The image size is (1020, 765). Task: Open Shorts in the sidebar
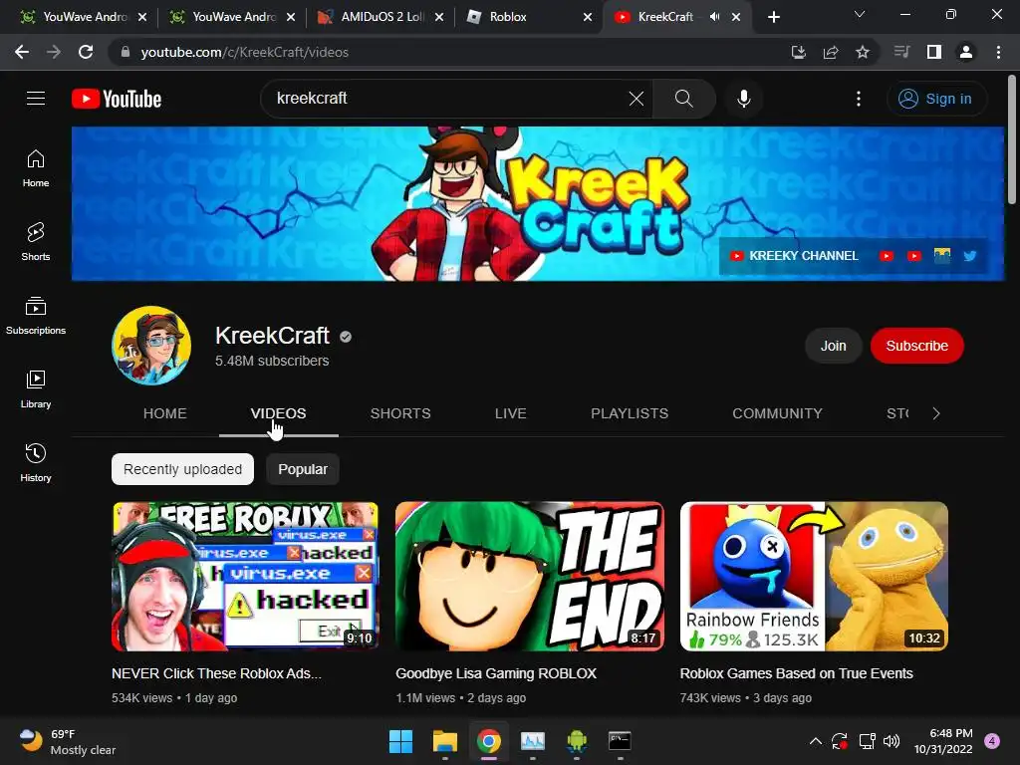coord(36,241)
